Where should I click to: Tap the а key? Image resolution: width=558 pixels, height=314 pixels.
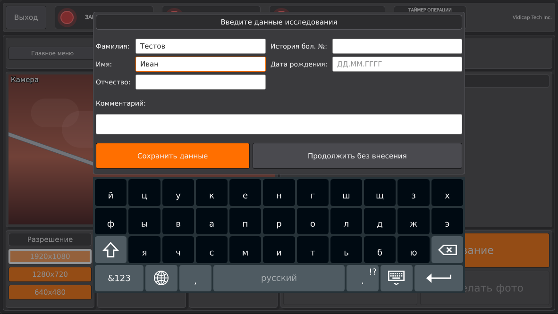212,221
